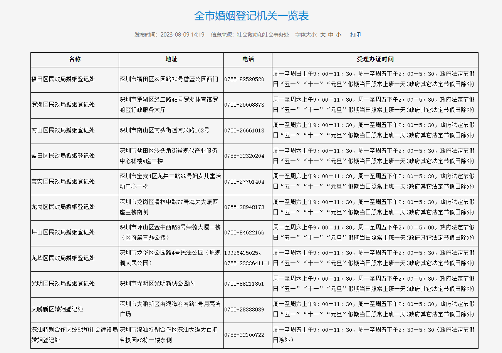The image size is (502, 353).
Task: Click the 受理办证时间 column header
Action: 375,59
